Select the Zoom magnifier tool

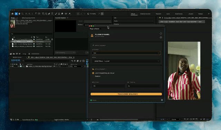tap(22, 14)
